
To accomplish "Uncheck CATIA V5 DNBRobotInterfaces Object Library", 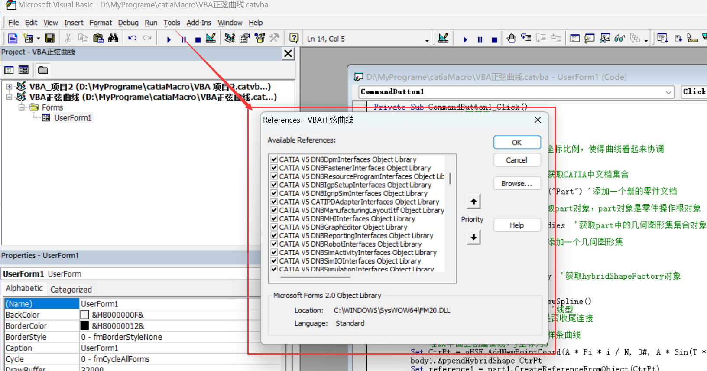I will pyautogui.click(x=274, y=244).
